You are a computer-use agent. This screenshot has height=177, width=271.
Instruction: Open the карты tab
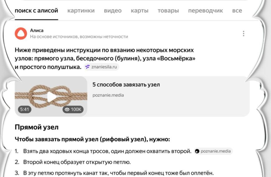tap(140, 11)
